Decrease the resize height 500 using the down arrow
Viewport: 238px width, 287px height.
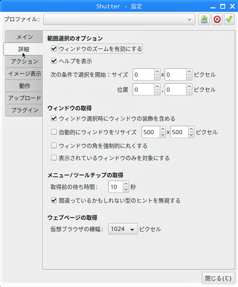click(191, 135)
